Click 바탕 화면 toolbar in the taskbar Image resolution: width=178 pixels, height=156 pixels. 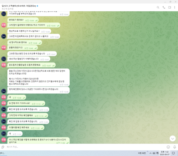coord(142,153)
